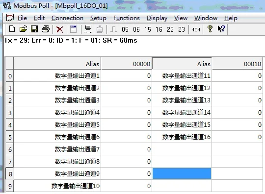265x194 pixels.
Task: Select alias cell 数字量输出通道2
Action: coord(57,88)
